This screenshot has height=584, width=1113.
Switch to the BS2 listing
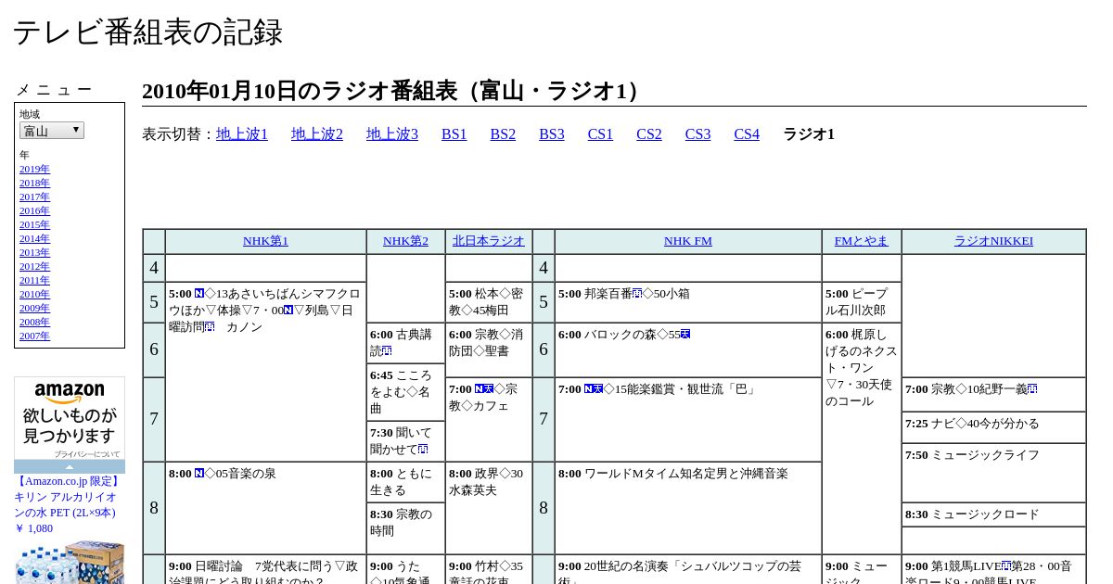(503, 134)
